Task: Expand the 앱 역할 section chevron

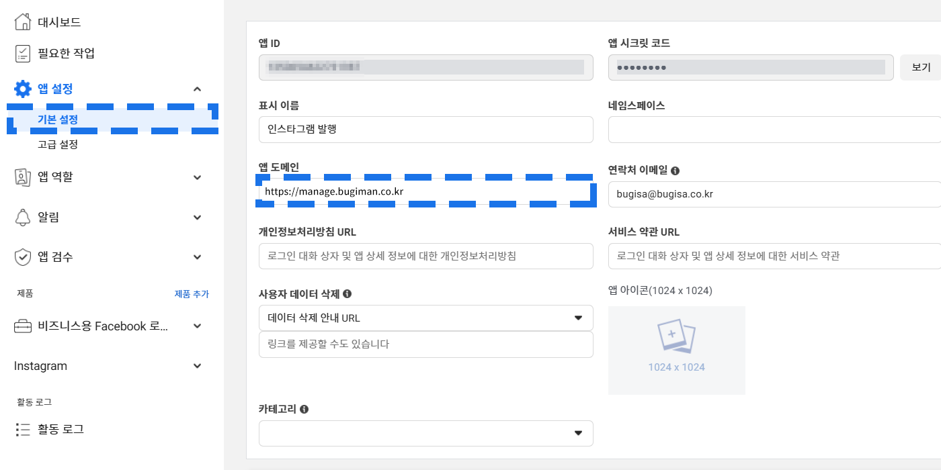Action: click(197, 177)
